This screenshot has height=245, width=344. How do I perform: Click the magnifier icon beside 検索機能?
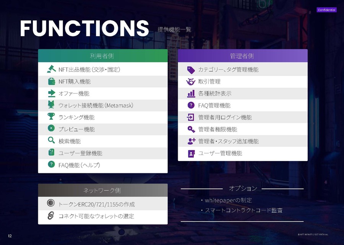click(51, 141)
